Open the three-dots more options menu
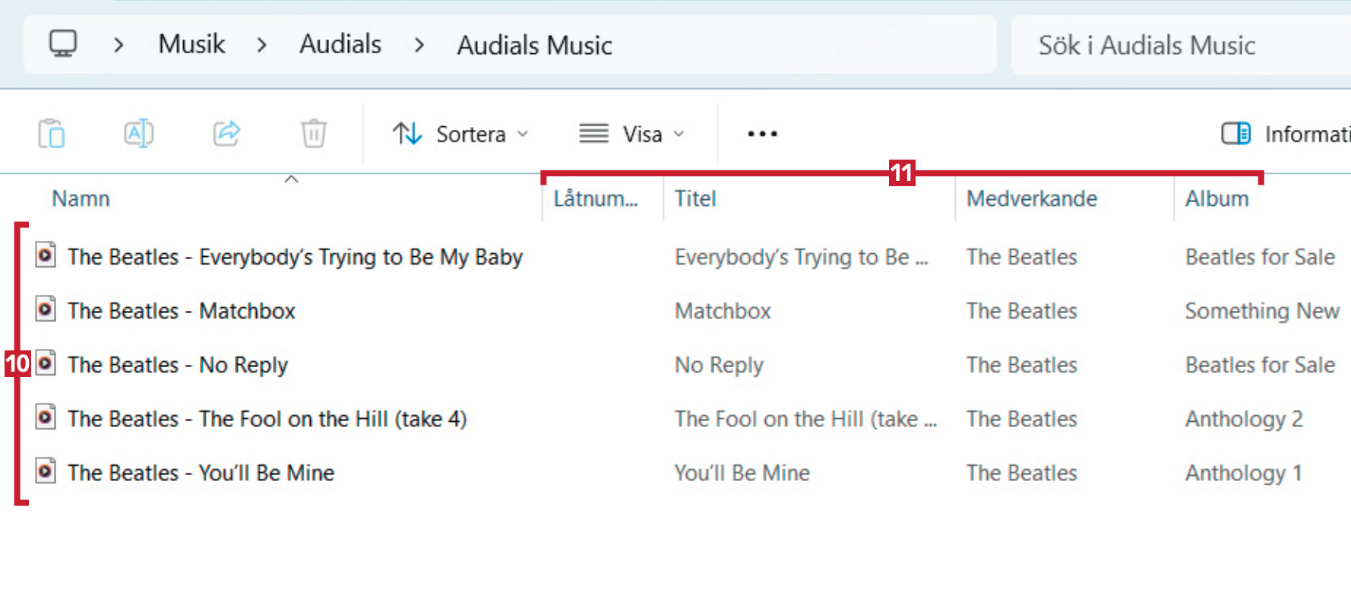 (x=762, y=134)
